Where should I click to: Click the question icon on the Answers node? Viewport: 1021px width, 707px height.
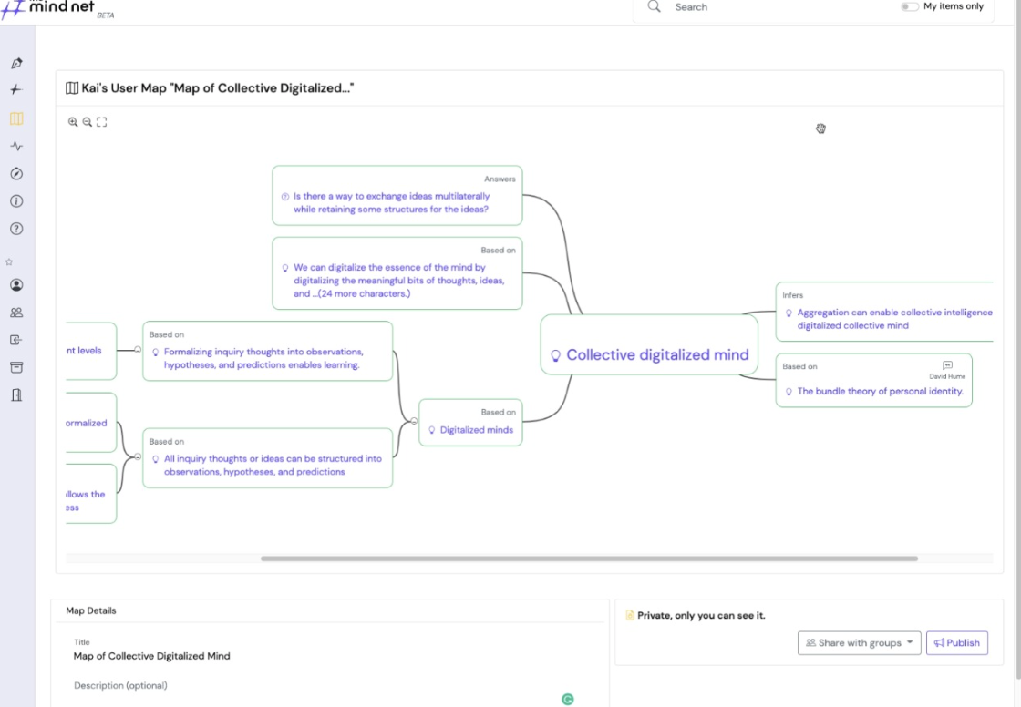[x=285, y=197]
